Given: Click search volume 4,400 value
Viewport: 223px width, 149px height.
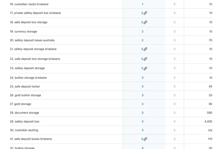Looking at the screenshot, I should [x=208, y=122].
